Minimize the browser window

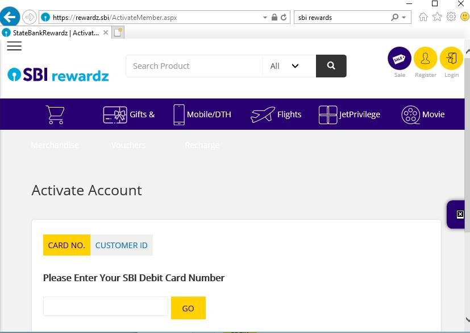click(x=409, y=3)
